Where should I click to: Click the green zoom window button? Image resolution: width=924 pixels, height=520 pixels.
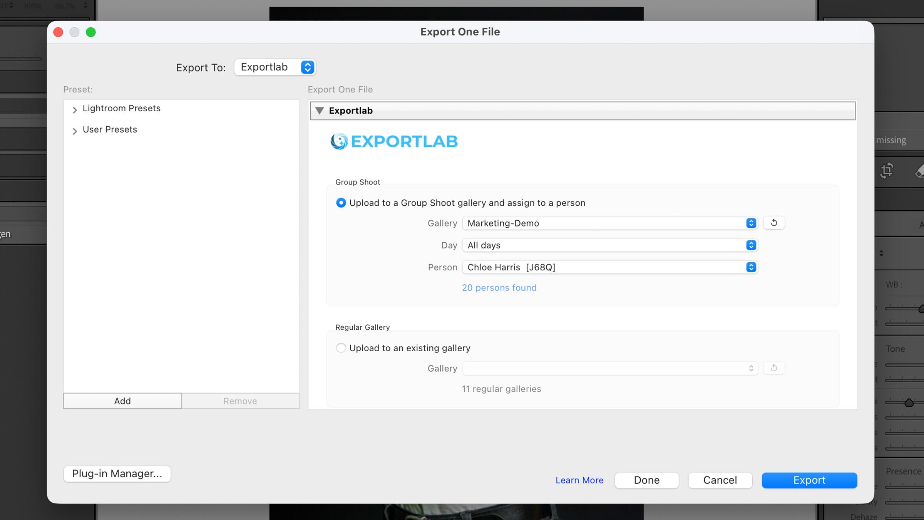91,32
